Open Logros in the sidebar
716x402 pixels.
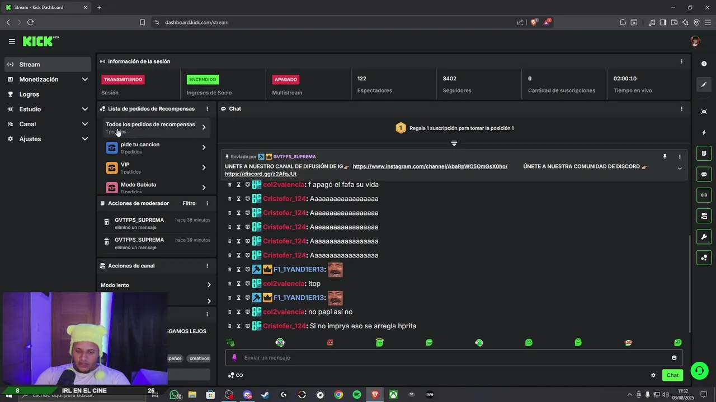pyautogui.click(x=48, y=94)
